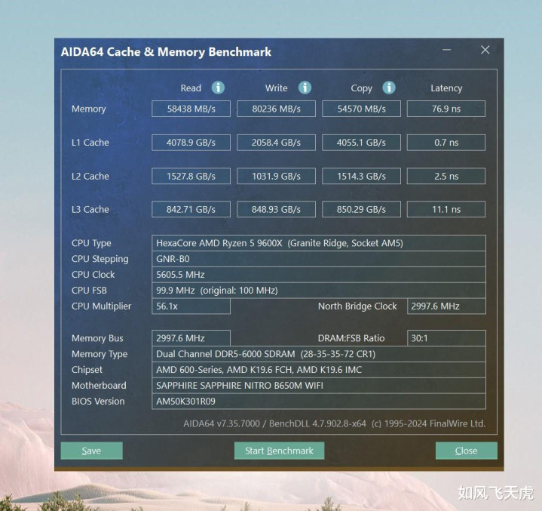Click the CPU Stepping field GNR-B0
The width and height of the screenshot is (542, 511).
pos(319,259)
